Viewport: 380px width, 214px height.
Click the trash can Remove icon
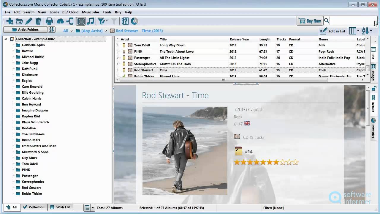click(x=38, y=21)
